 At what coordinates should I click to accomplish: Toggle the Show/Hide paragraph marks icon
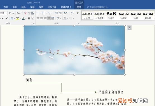pos(78,13)
